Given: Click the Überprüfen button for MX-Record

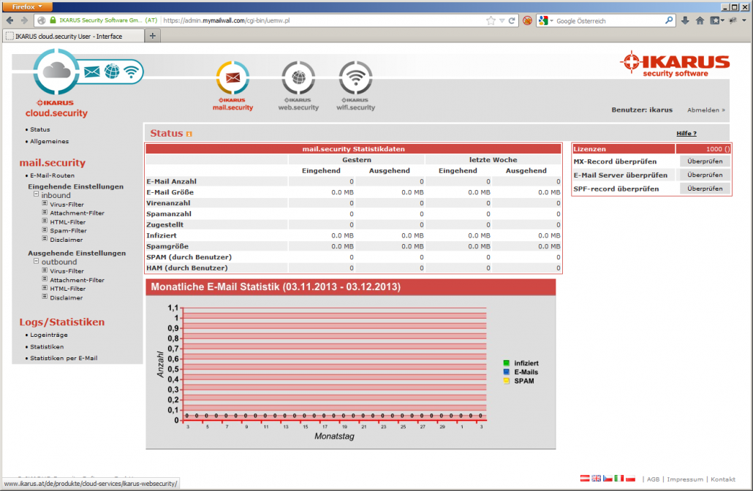Looking at the screenshot, I should (x=704, y=161).
